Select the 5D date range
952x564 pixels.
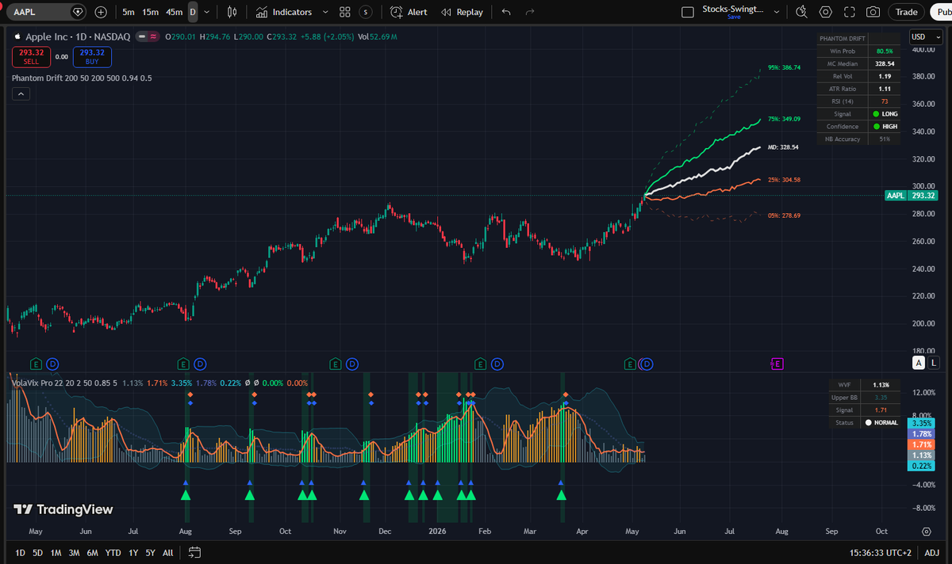37,553
